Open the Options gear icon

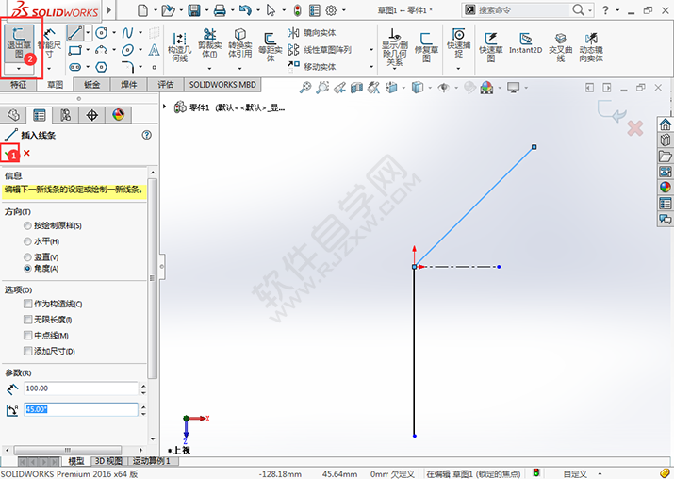331,9
